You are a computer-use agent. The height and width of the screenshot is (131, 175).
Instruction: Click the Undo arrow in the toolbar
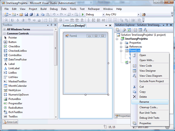pyautogui.click(x=54, y=14)
